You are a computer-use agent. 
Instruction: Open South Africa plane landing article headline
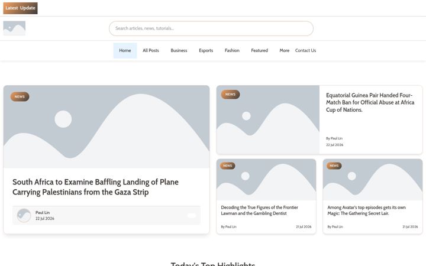96,187
